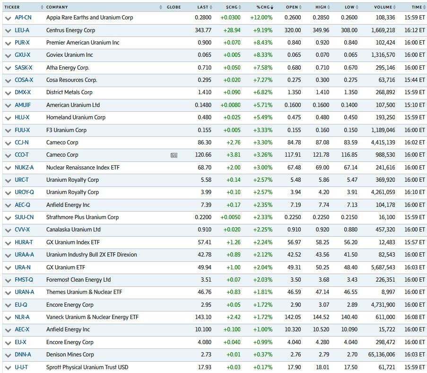427x373 pixels.
Task: Sort by LAST price arrows
Action: click(x=211, y=7)
